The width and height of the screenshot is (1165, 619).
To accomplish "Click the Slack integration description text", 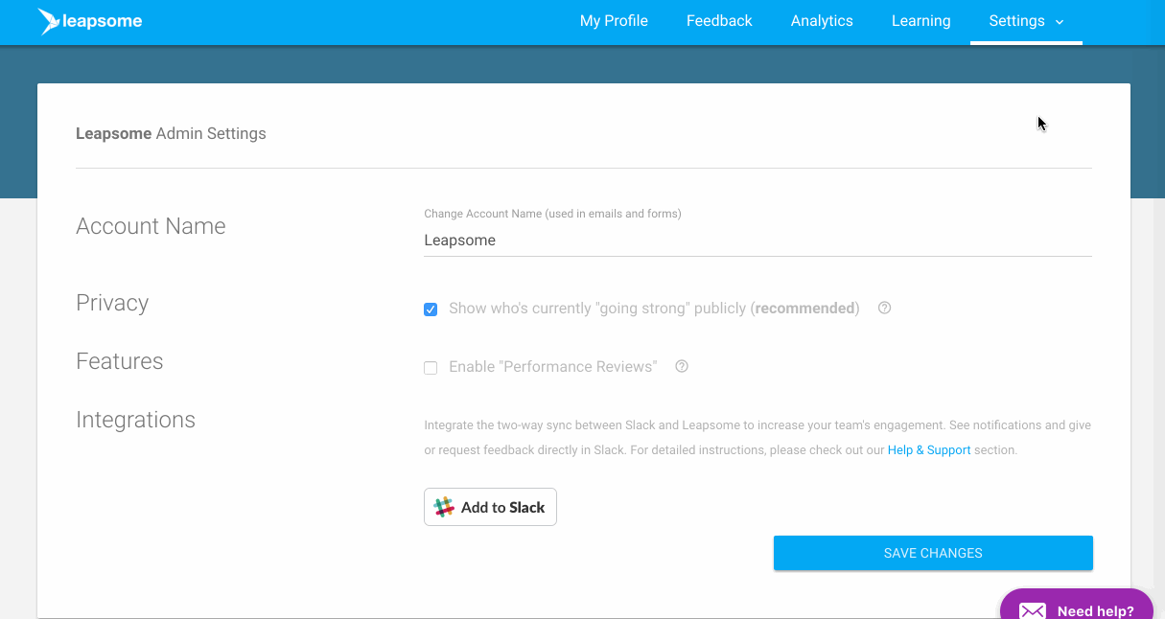I will click(x=757, y=437).
